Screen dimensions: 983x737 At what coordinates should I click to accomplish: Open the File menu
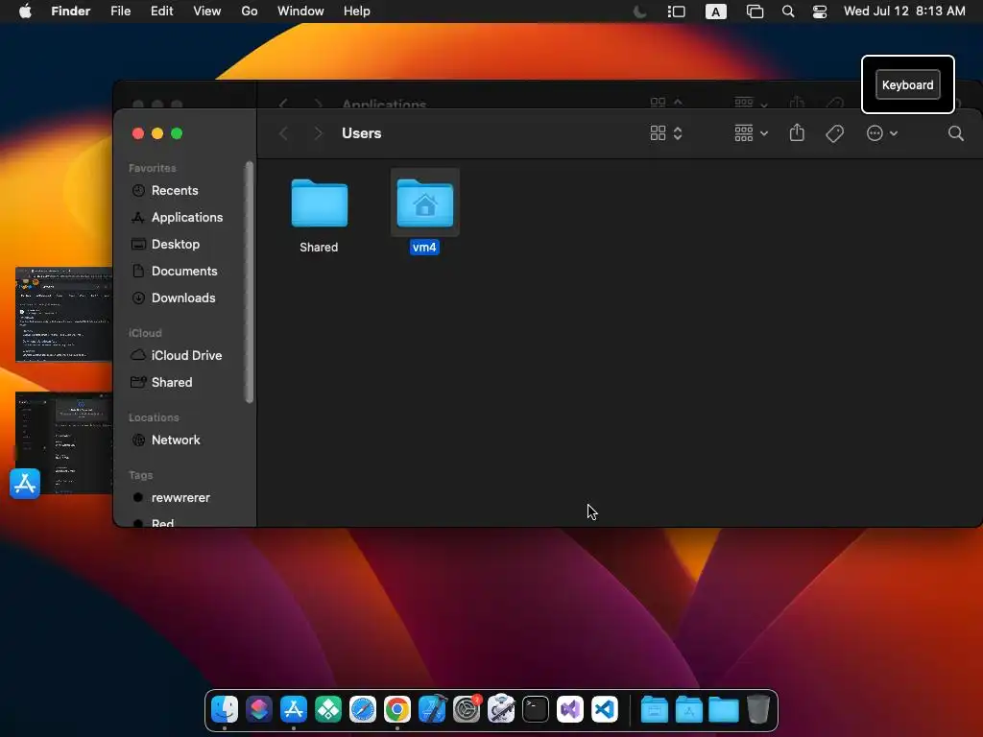pos(120,12)
